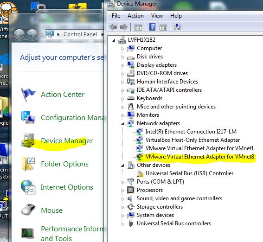Select VirtualBox Host-Only Ethernet Adapter
This screenshot has width=263, height=242.
192,140
